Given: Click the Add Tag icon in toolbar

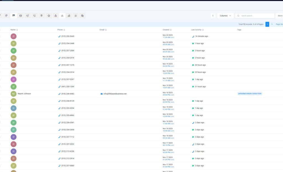Looking at the screenshot, I should pos(27,16).
